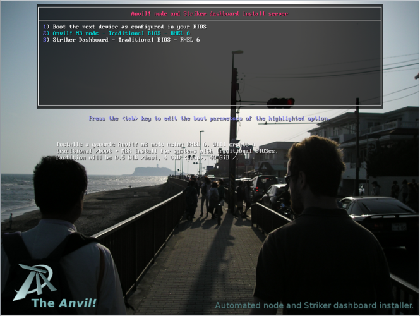The width and height of the screenshot is (420, 316).
Task: Click the Anvil compass logo icon
Action: click(x=35, y=281)
